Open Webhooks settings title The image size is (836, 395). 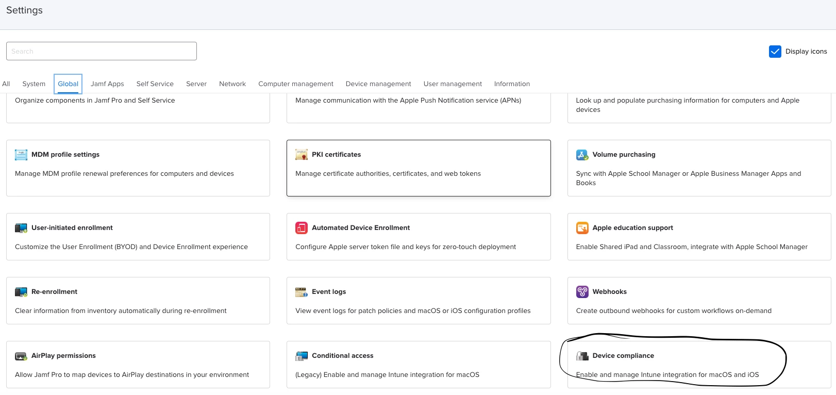pyautogui.click(x=610, y=292)
